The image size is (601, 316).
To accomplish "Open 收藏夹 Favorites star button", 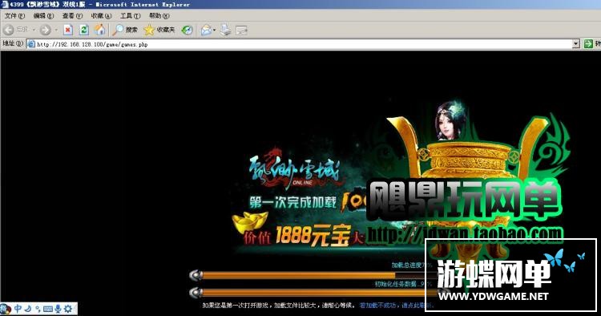I will (x=159, y=30).
